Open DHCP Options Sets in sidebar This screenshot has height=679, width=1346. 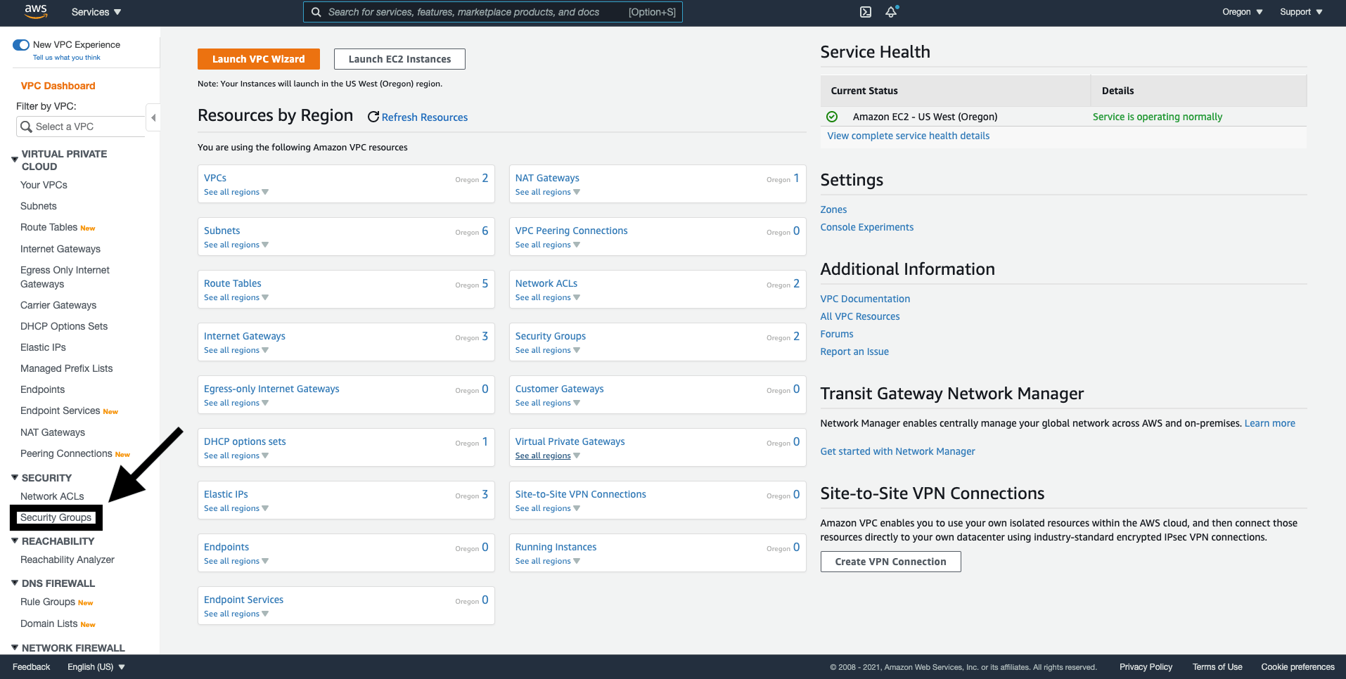pyautogui.click(x=64, y=326)
